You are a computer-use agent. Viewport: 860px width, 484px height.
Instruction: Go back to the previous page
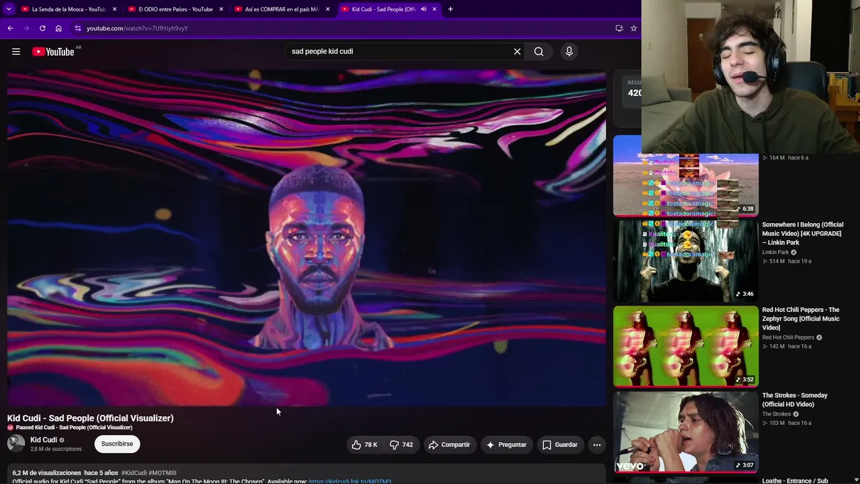10,28
